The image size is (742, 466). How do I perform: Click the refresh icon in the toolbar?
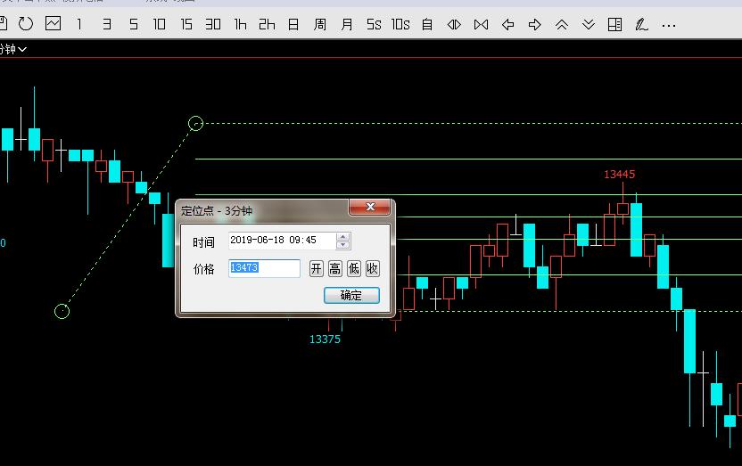coord(26,24)
